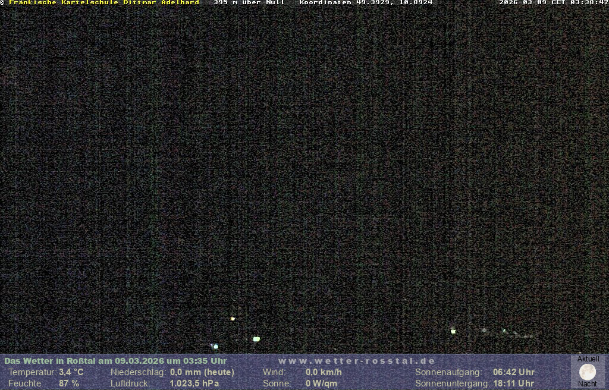Viewport: 609px width, 390px height.
Task: Select the humidity value 87 %
Action: (69, 383)
